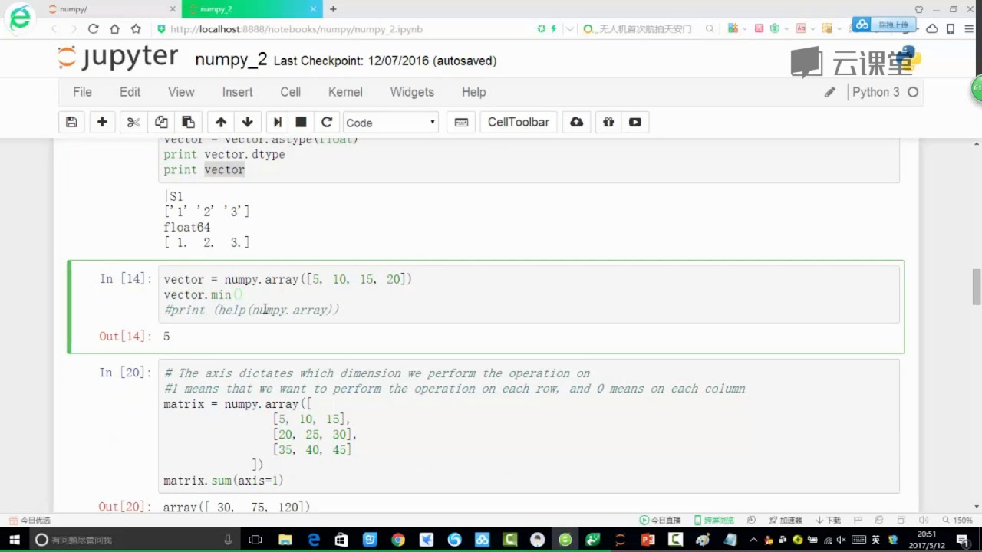Click the YouTube-style video icon in toolbar
This screenshot has width=982, height=552.
[x=635, y=122]
